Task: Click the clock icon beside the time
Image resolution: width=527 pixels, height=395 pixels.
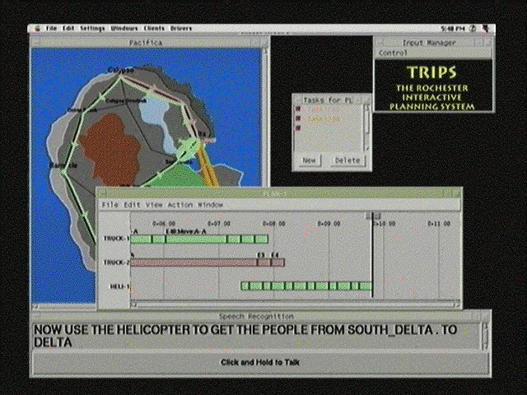Action: (x=473, y=29)
